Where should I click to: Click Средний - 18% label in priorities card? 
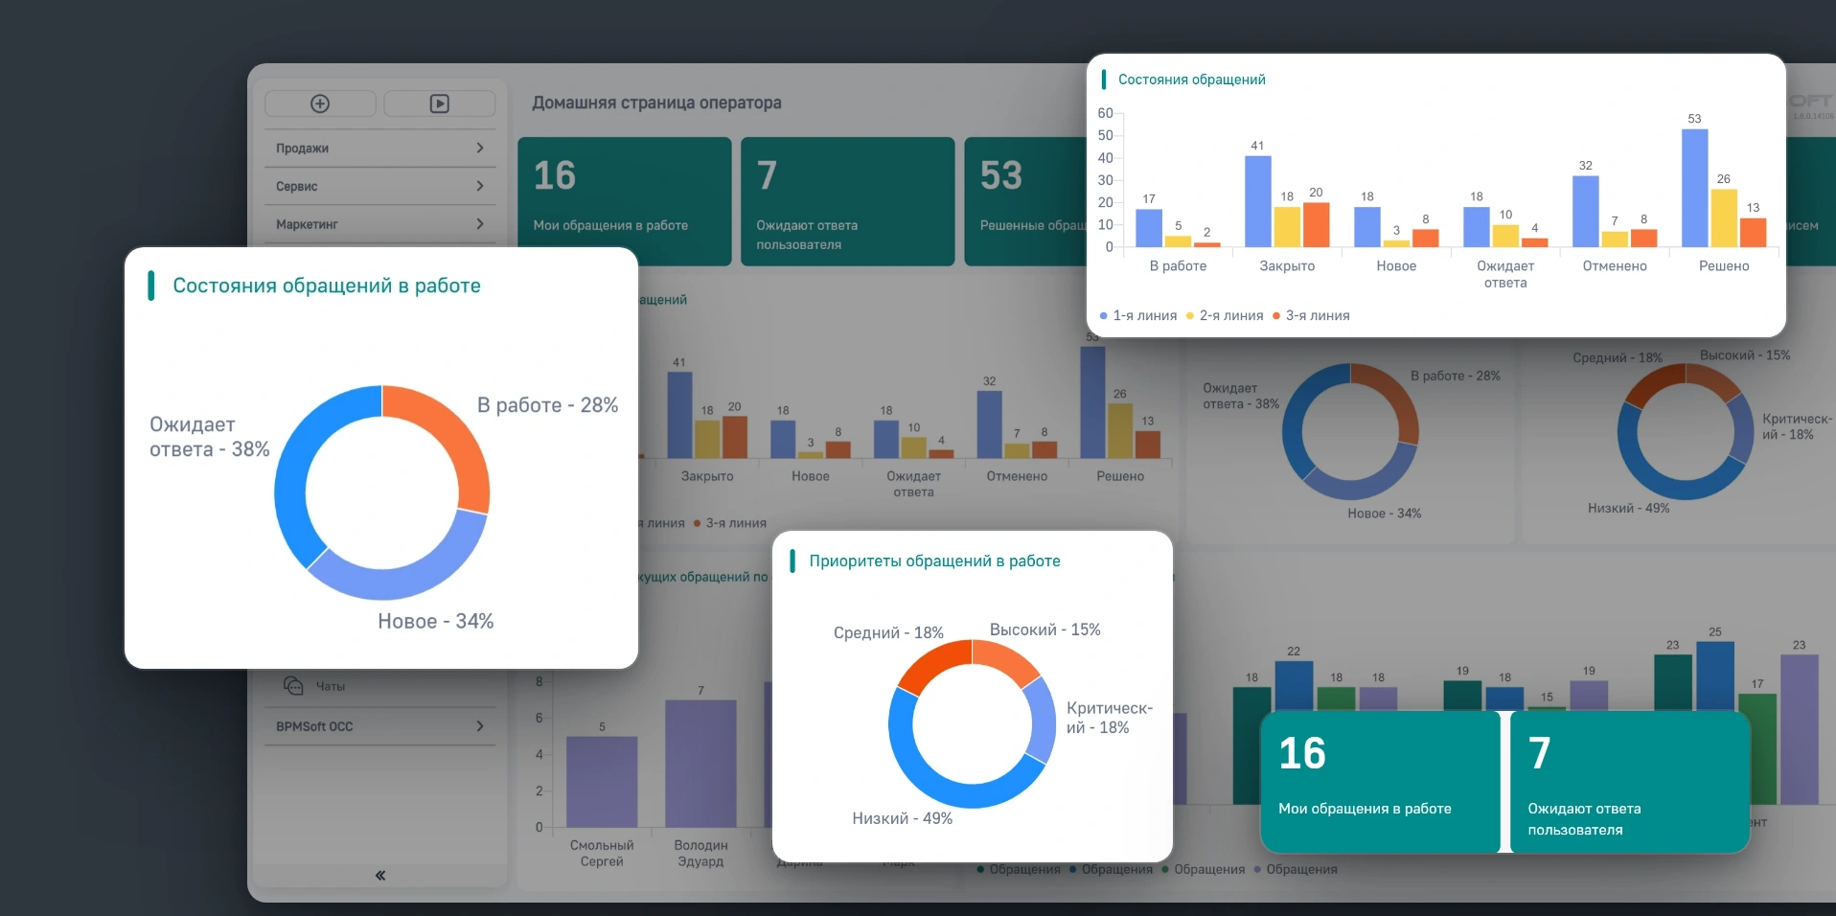pyautogui.click(x=888, y=632)
